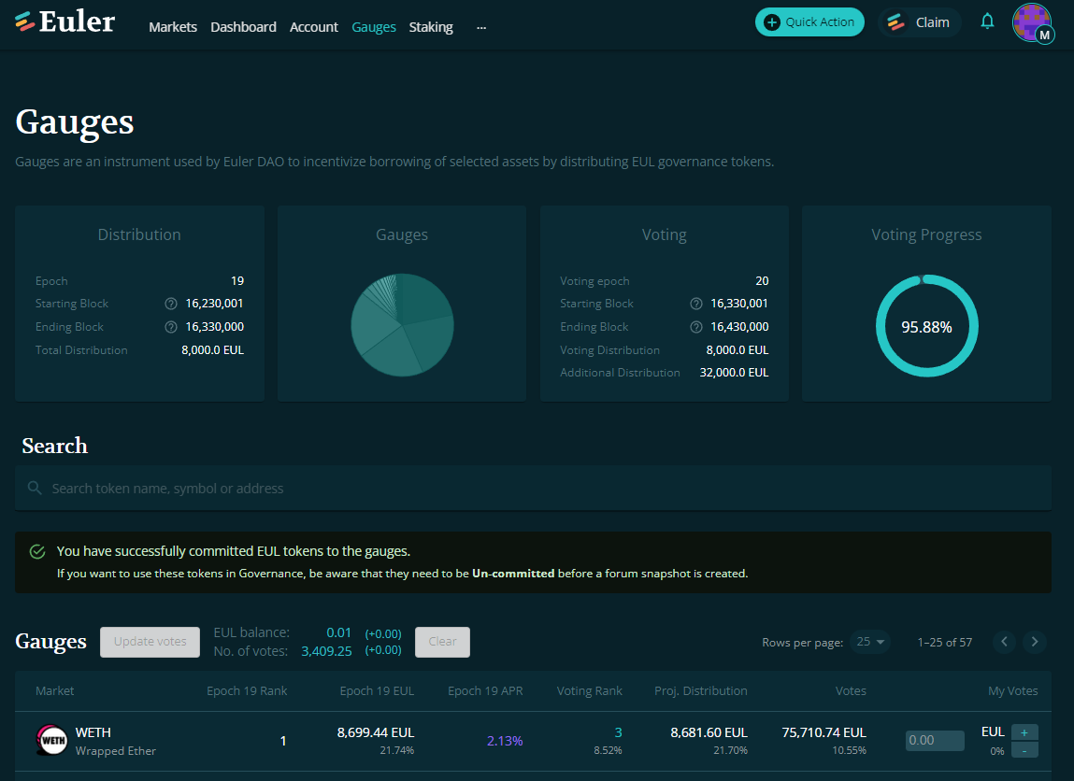Screen dimensions: 1074x781
Task: Go to the Account tab
Action: point(314,27)
